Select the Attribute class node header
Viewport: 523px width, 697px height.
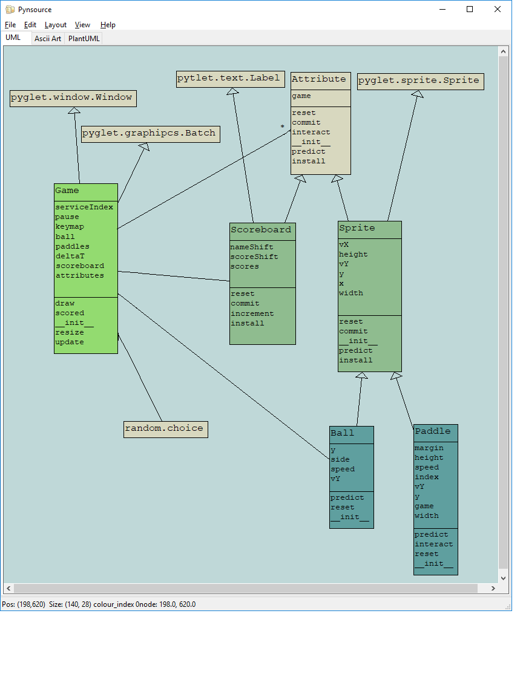coord(320,79)
